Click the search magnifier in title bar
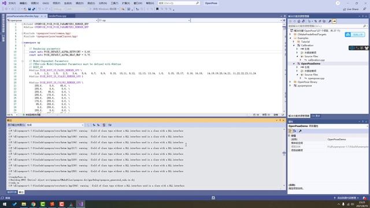This screenshot has height=208, width=370. click(x=197, y=3)
